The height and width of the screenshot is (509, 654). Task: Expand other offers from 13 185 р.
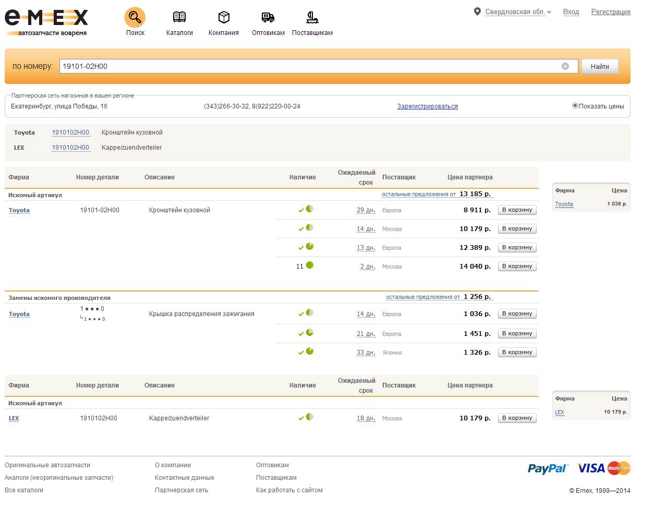pyautogui.click(x=419, y=194)
